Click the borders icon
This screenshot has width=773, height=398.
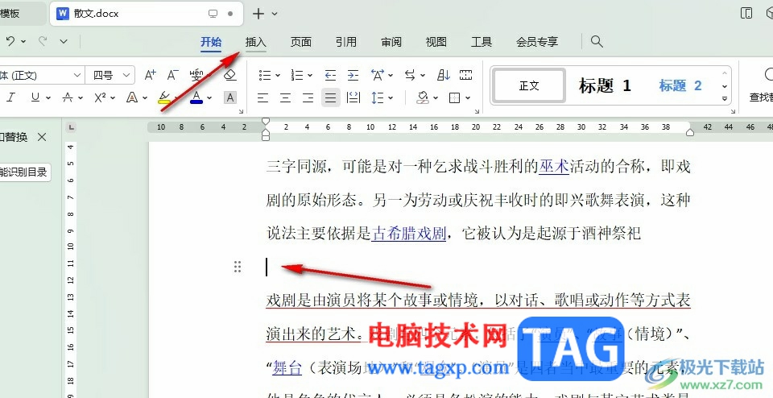tap(454, 97)
